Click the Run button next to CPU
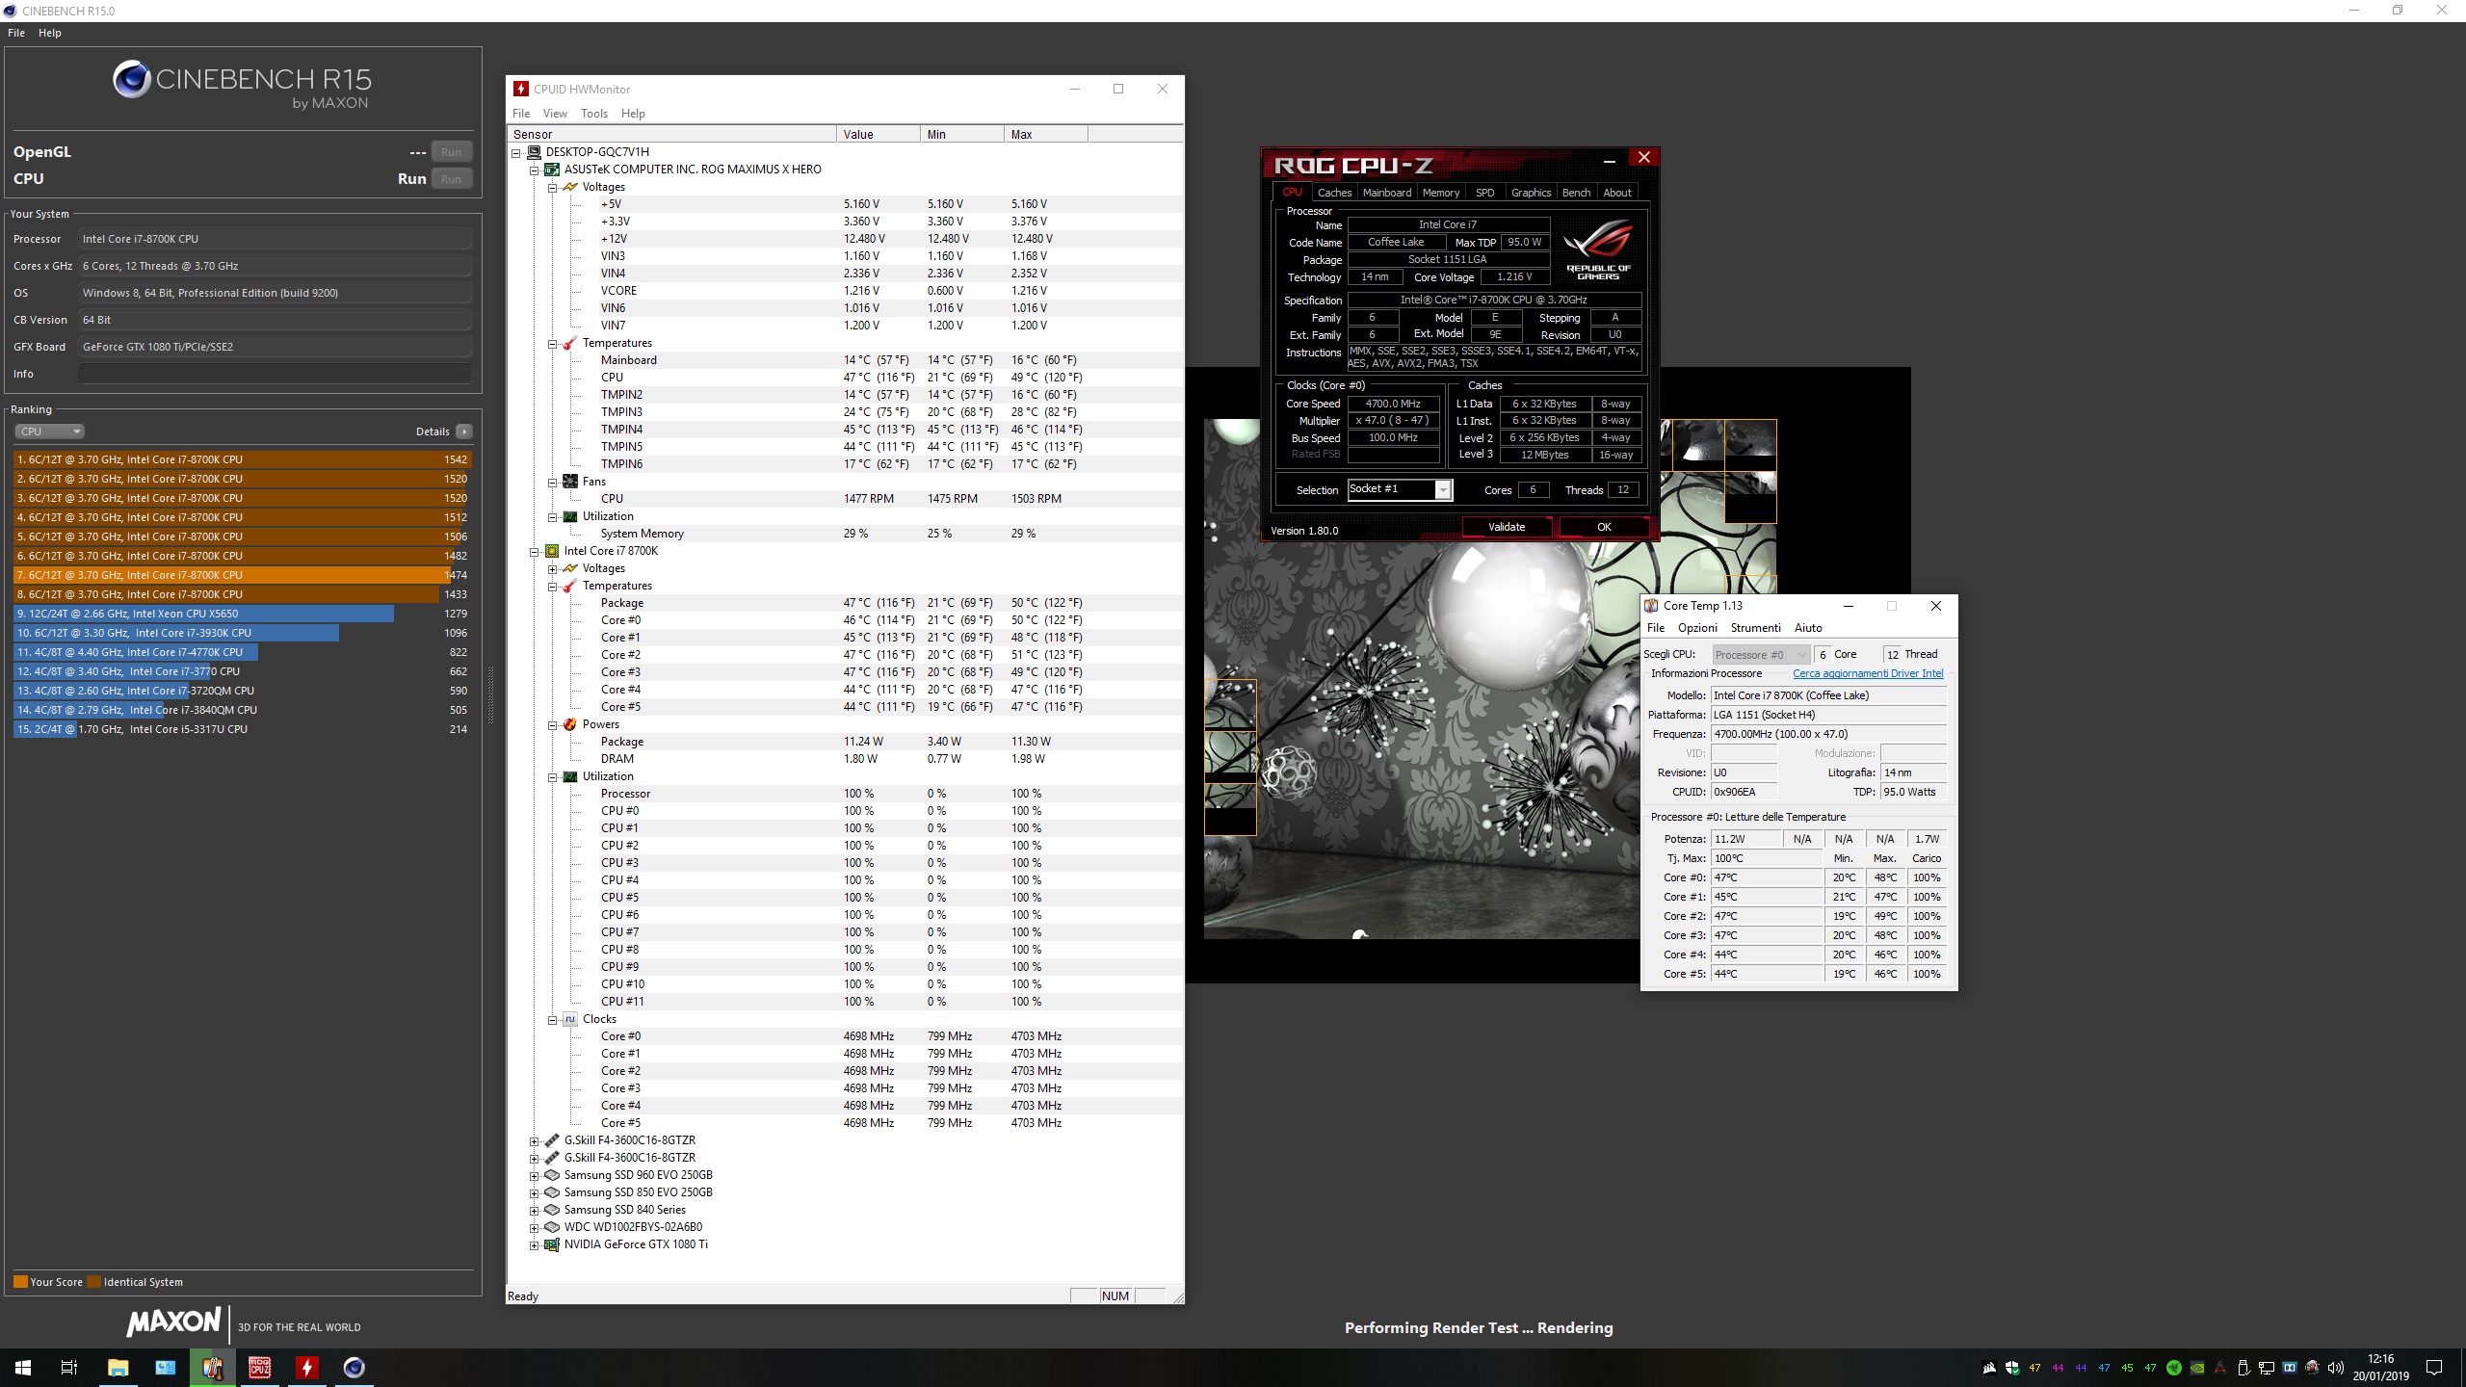 click(451, 179)
